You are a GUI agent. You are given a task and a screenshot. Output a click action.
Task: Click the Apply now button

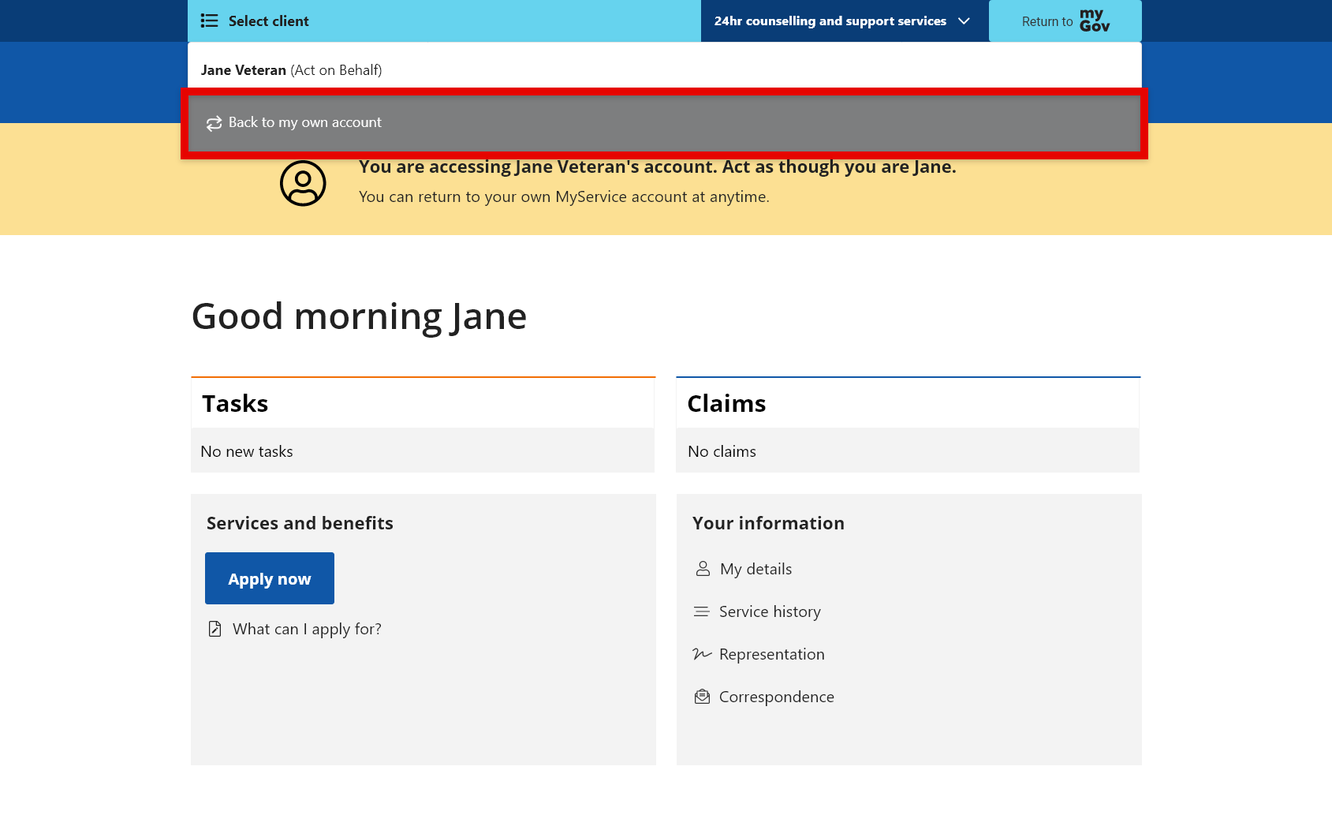pos(269,578)
